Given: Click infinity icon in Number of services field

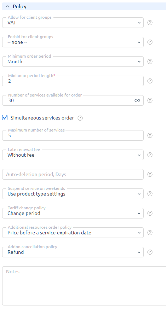Looking at the screenshot, I should pos(137,100).
